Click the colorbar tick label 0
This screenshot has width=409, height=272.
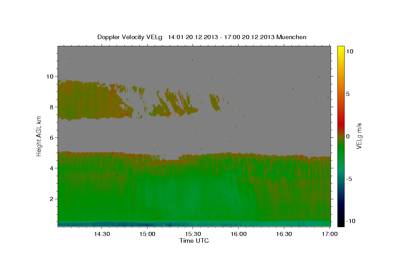[x=348, y=136]
